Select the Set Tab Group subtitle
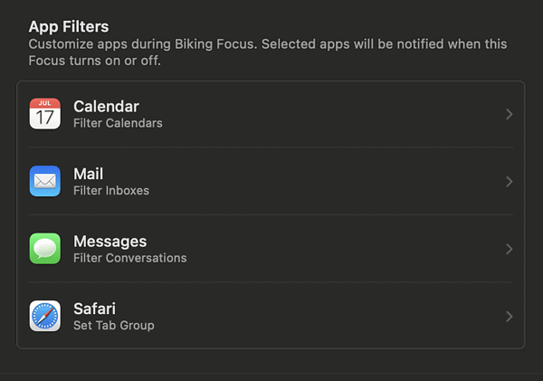 coord(114,326)
